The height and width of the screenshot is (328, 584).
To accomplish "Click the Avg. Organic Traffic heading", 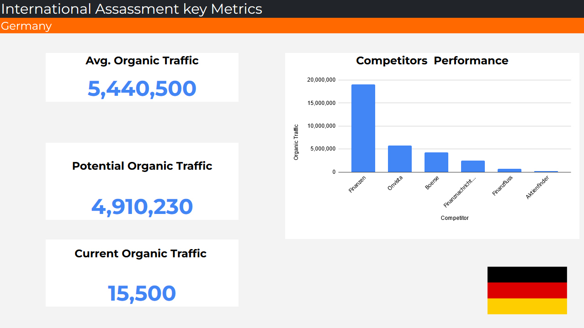I will (142, 61).
